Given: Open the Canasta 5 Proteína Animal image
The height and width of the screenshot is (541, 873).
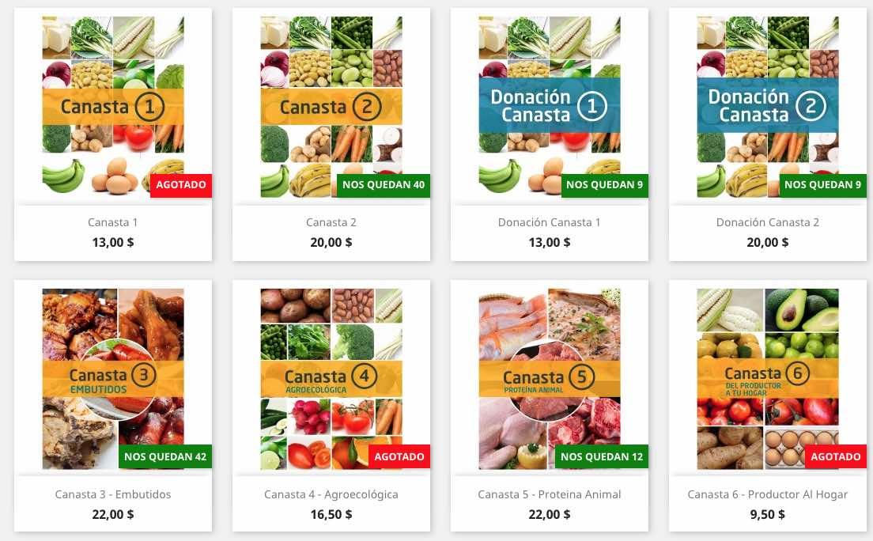Looking at the screenshot, I should point(550,378).
